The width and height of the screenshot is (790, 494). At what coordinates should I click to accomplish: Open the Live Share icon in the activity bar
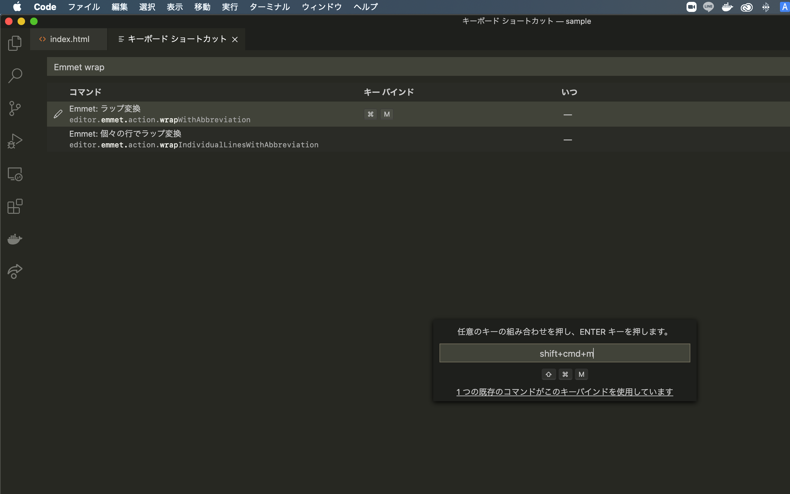[14, 271]
